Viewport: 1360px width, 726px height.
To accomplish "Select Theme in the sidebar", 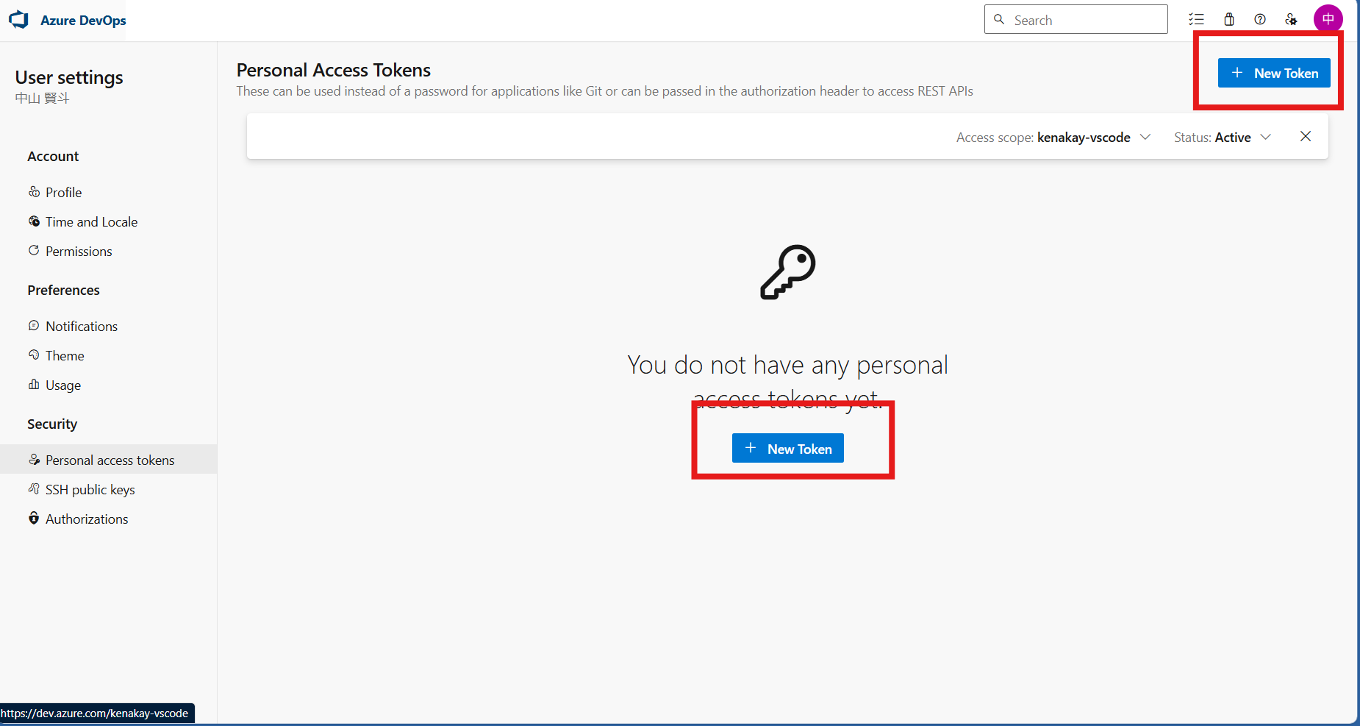I will (x=65, y=356).
